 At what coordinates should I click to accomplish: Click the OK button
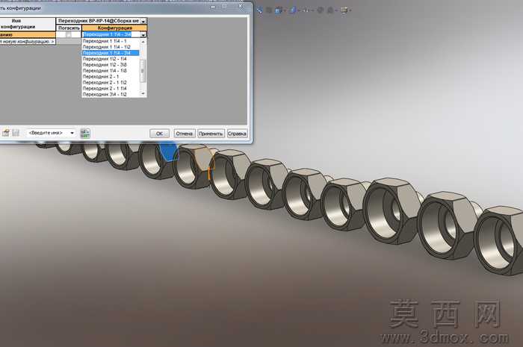[159, 134]
